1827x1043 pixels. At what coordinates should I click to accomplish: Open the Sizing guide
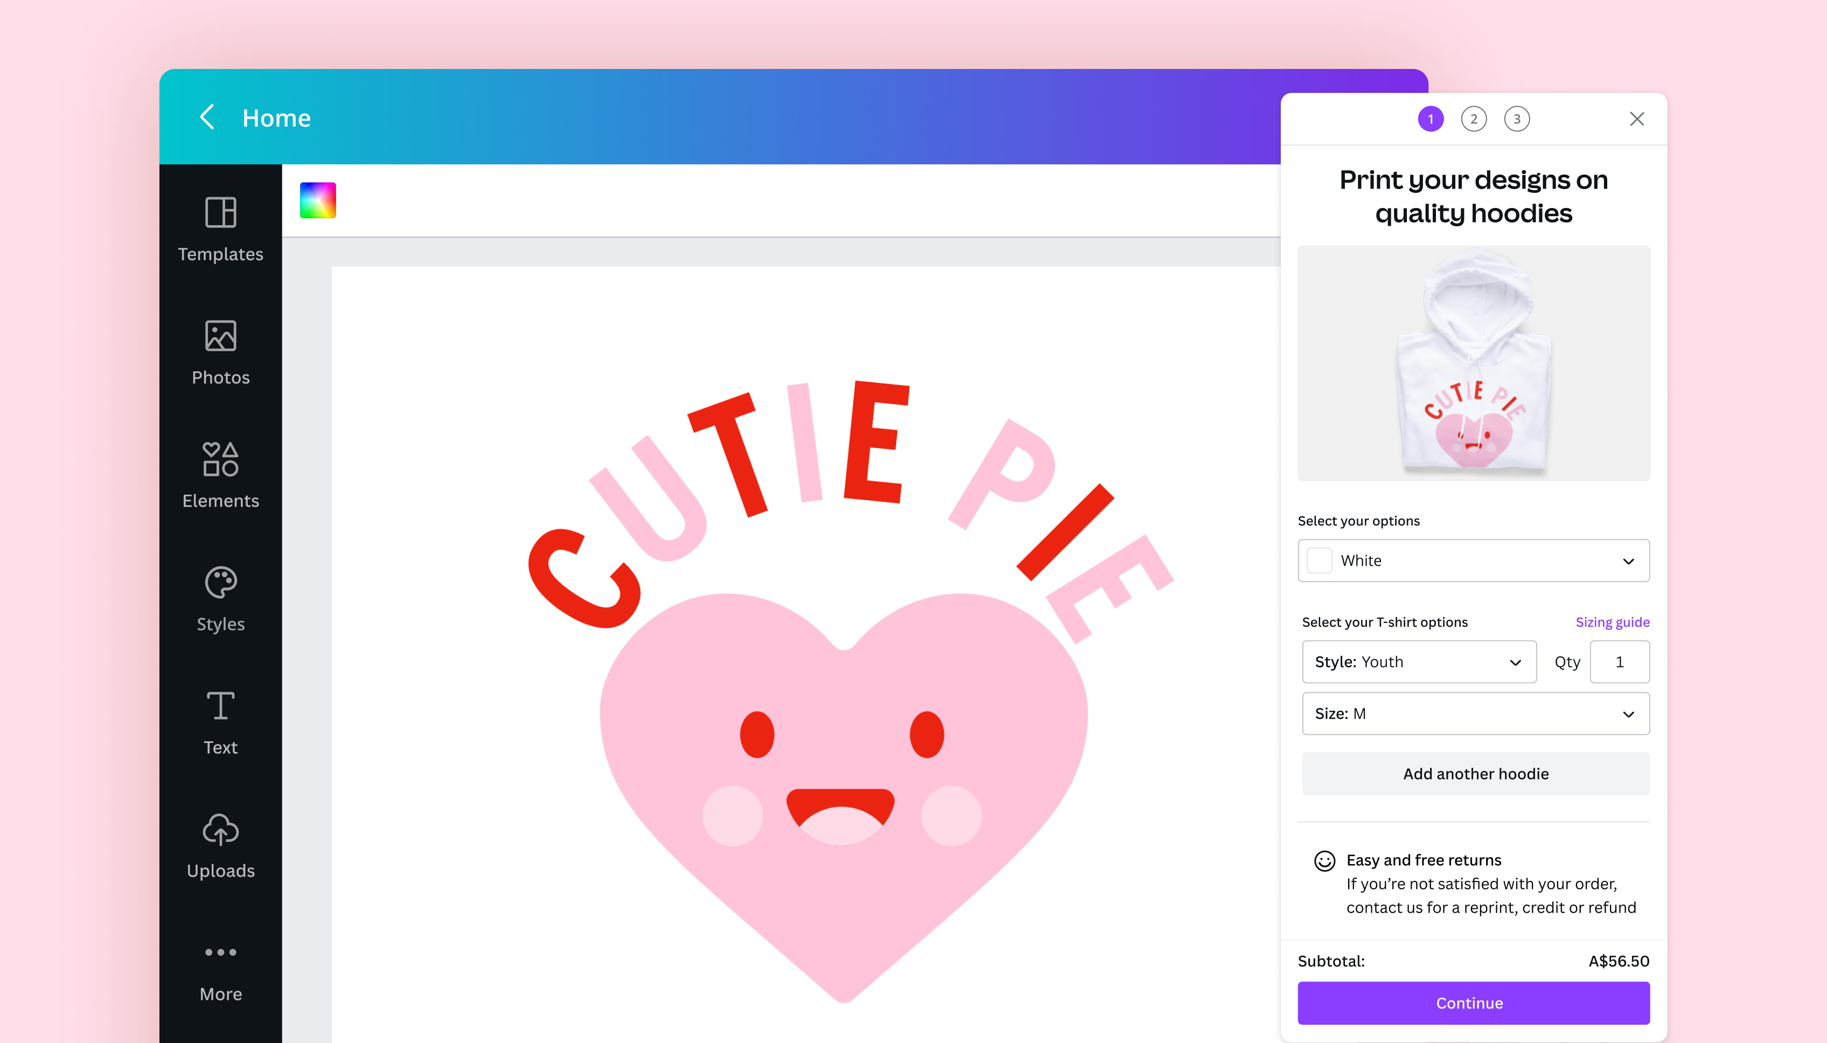pos(1612,622)
